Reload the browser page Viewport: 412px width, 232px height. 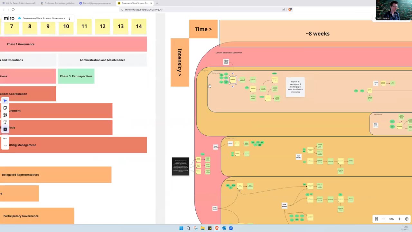point(13,10)
